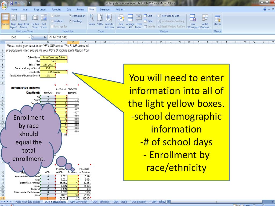The width and height of the screenshot is (275, 206).
Task: Arrange All windows
Action: tap(130, 21)
